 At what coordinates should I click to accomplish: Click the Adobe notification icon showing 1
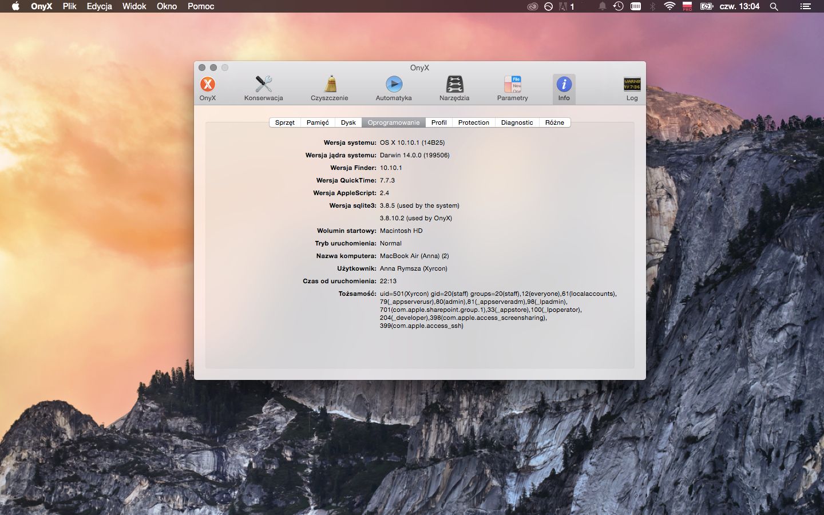pyautogui.click(x=566, y=6)
